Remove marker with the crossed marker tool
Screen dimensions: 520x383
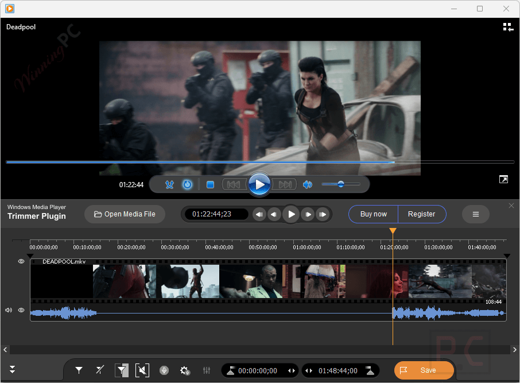(x=100, y=370)
